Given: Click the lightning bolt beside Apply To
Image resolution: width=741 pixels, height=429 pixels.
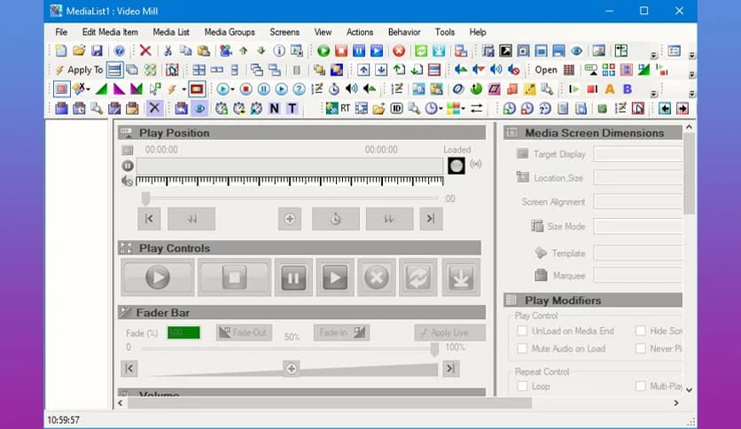Looking at the screenshot, I should [59, 70].
